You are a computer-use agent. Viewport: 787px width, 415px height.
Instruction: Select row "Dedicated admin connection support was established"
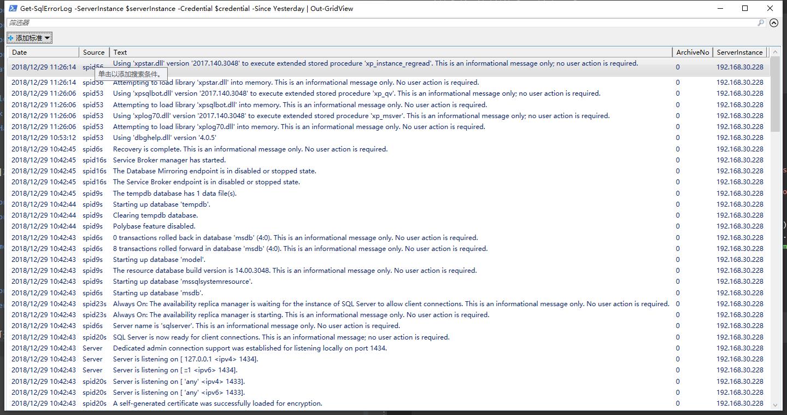(x=389, y=348)
